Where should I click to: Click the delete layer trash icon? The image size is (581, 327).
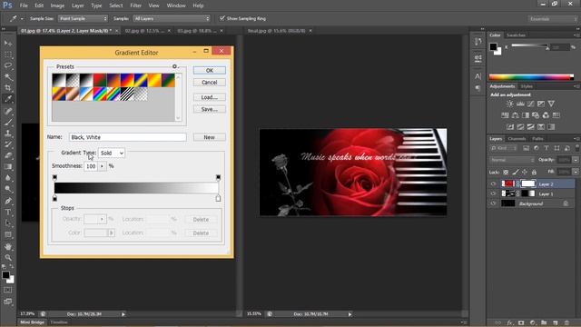[x=566, y=323]
